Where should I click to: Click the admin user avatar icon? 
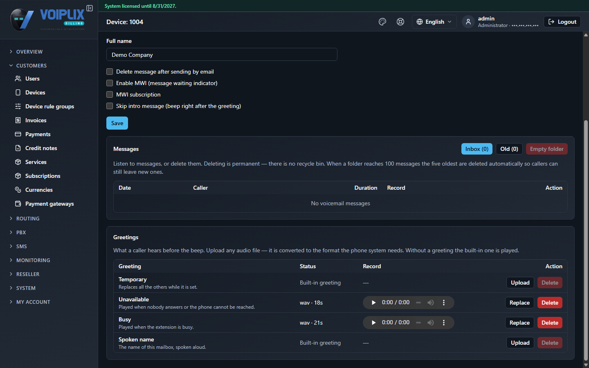coord(468,22)
